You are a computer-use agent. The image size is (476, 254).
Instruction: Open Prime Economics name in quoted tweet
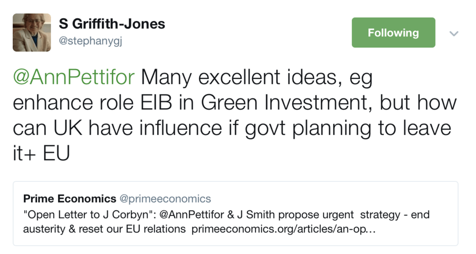tap(69, 198)
